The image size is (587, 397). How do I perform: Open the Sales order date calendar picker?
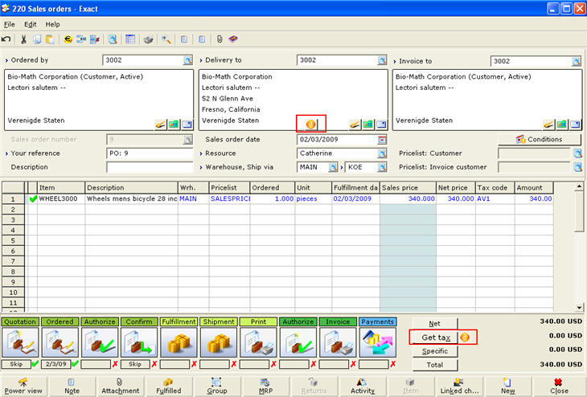point(382,140)
